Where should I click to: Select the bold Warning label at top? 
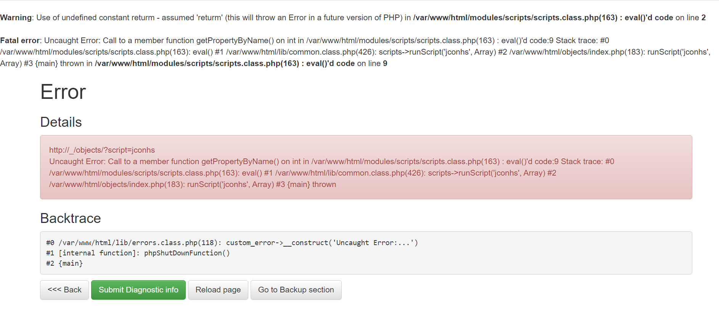click(x=16, y=18)
